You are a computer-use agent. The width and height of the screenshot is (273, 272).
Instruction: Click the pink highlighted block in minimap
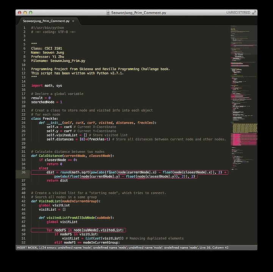click(244, 139)
